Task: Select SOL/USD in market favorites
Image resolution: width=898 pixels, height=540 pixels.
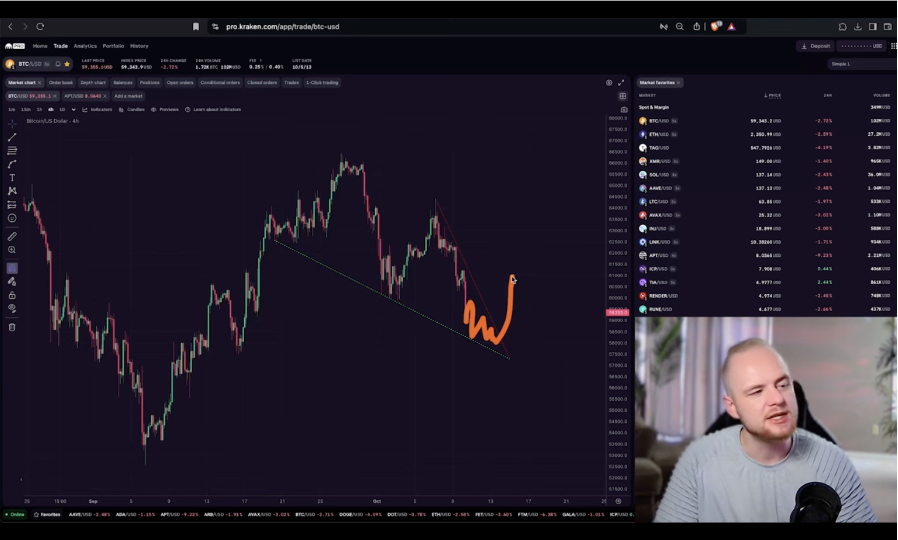Action: [765, 175]
